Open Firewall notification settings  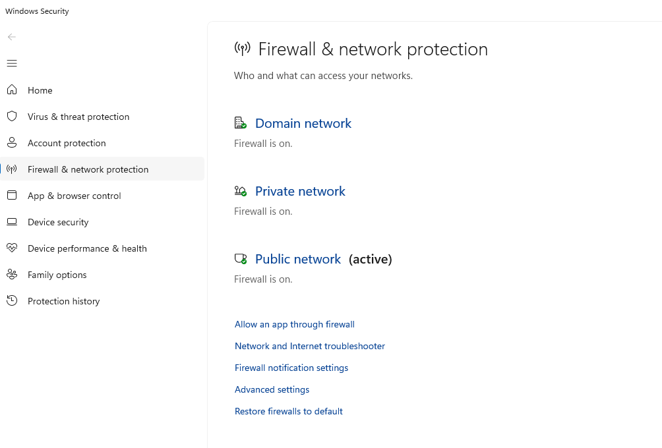pos(291,368)
